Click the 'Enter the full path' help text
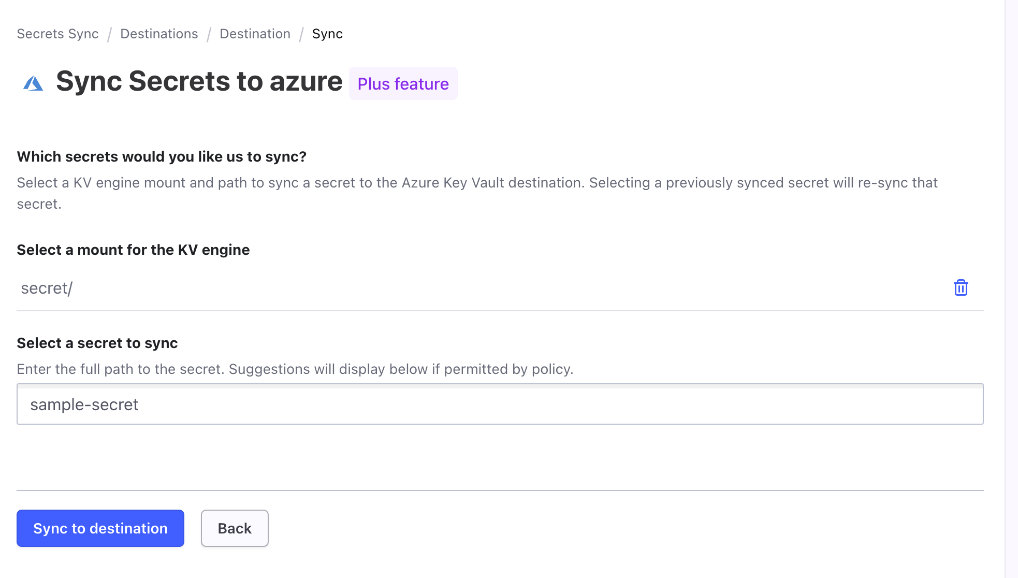Screen dimensions: 1018x578 (x=295, y=369)
